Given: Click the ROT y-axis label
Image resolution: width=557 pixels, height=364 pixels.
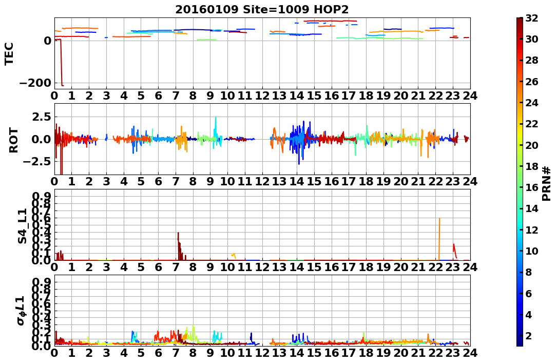Looking at the screenshot, I should [13, 140].
